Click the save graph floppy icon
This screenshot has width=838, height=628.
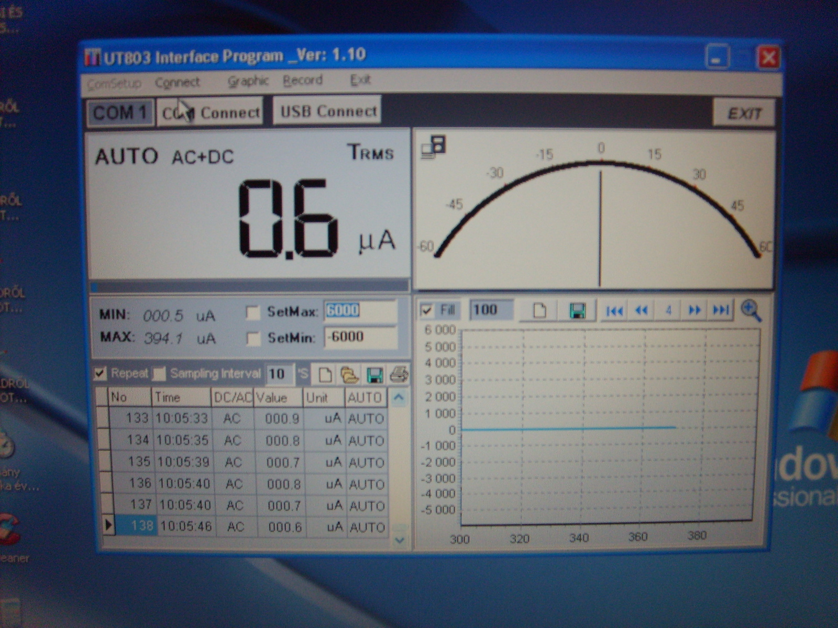pos(577,310)
